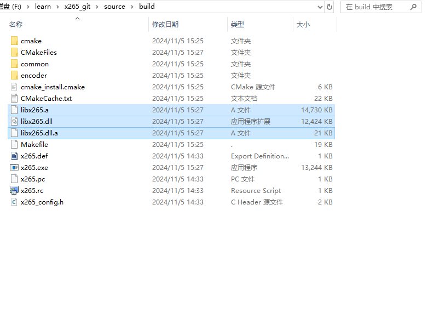The height and width of the screenshot is (324, 428).
Task: Click the libx265.dll.a file icon
Action: click(x=14, y=133)
